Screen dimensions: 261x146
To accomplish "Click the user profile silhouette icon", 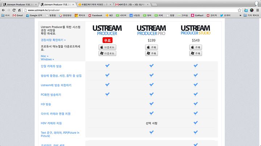I will tap(257, 3).
